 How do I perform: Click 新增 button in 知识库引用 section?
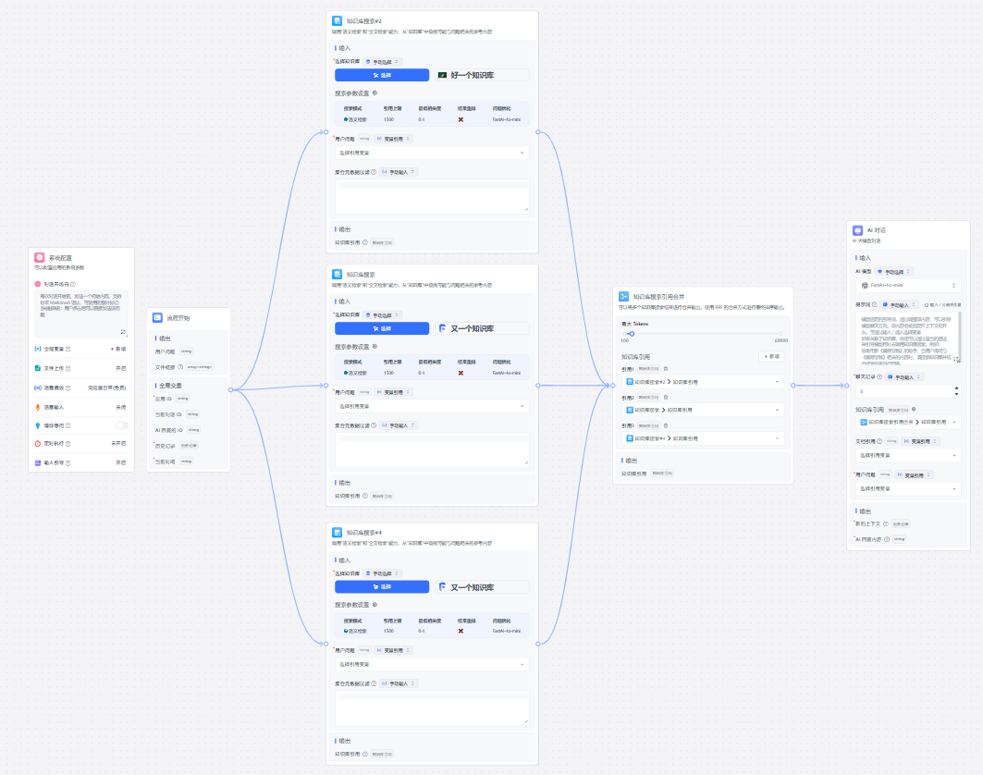click(x=771, y=356)
